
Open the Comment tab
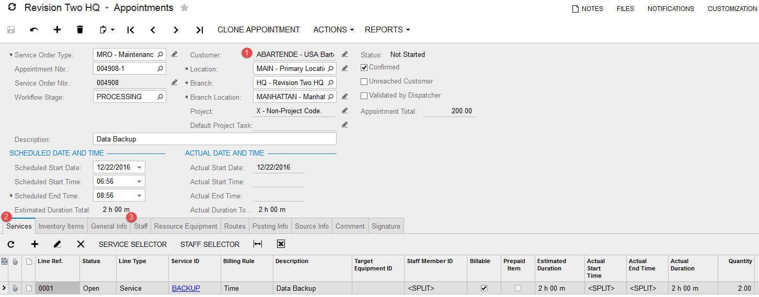tap(350, 226)
